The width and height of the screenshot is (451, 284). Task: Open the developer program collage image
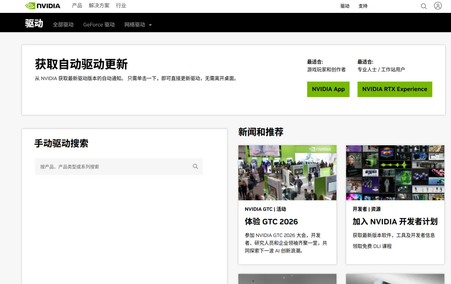(x=395, y=173)
